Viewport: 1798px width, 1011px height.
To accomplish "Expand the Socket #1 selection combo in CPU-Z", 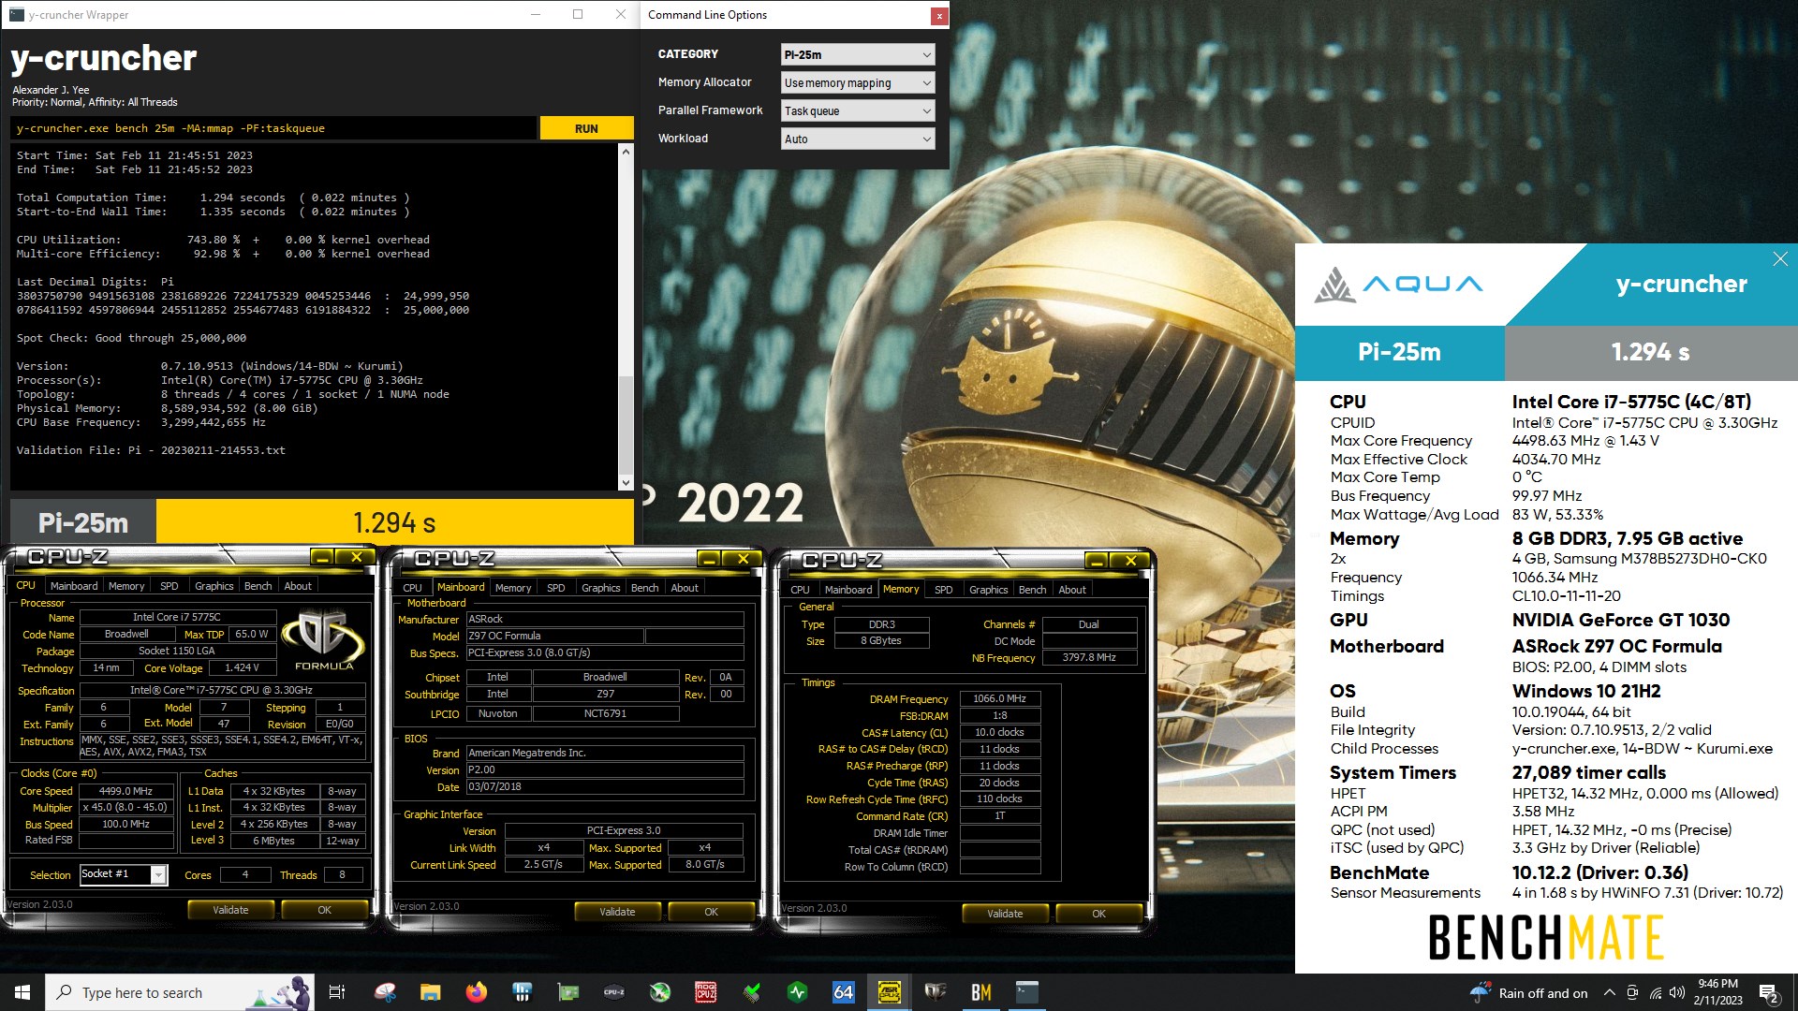I will coord(158,874).
